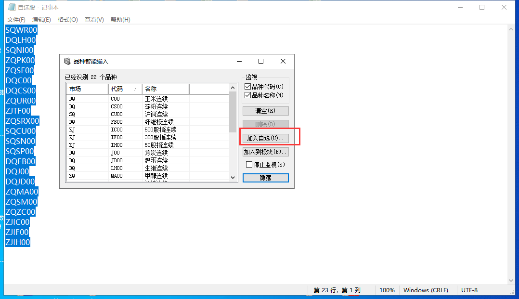This screenshot has height=299, width=519.
Task: Click the UTF-8 encoding status entry
Action: click(x=469, y=290)
